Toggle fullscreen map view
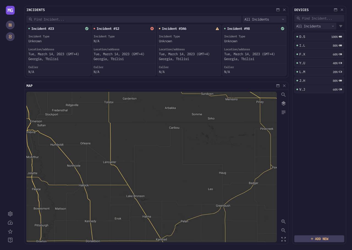Viewport: 352px width, 250px height. [x=283, y=239]
